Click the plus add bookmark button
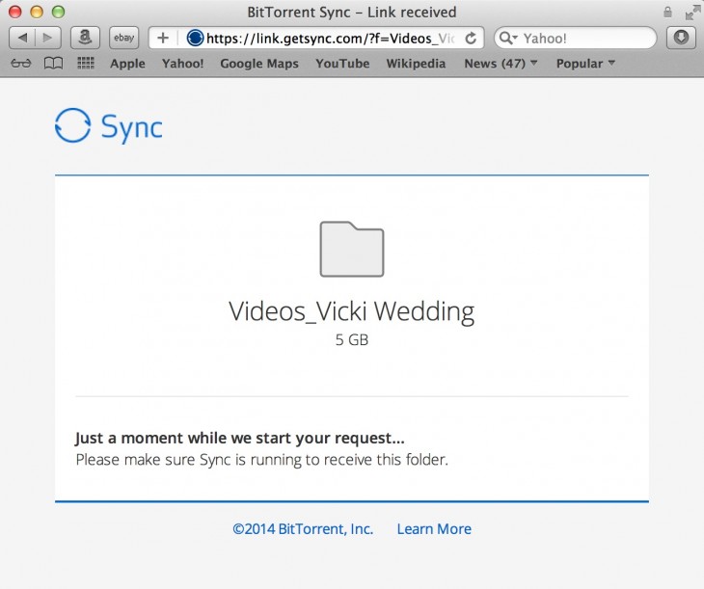 point(163,38)
